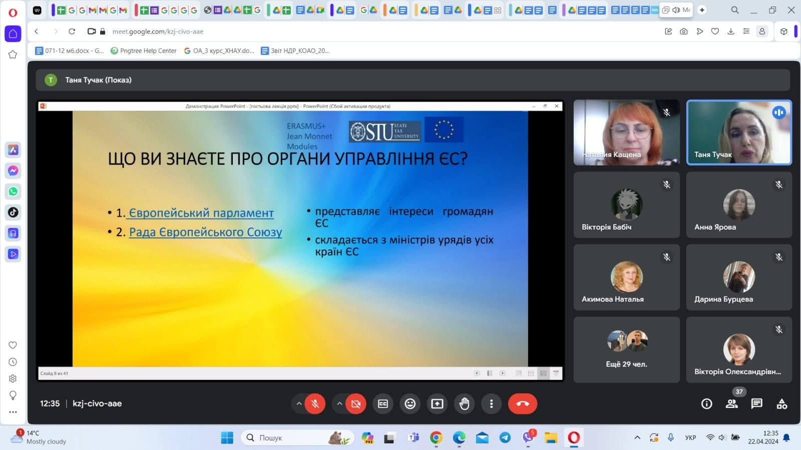The image size is (801, 450).
Task: Expand video settings chevron beside camera
Action: [339, 403]
